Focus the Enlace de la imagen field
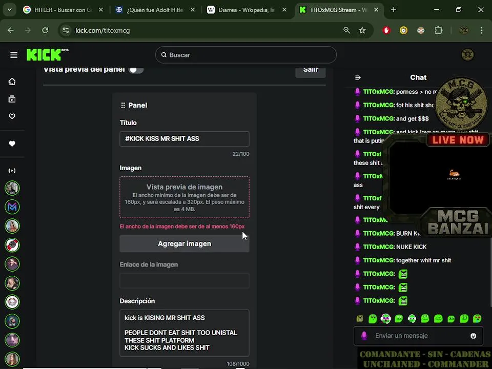The image size is (492, 369). 184,280
